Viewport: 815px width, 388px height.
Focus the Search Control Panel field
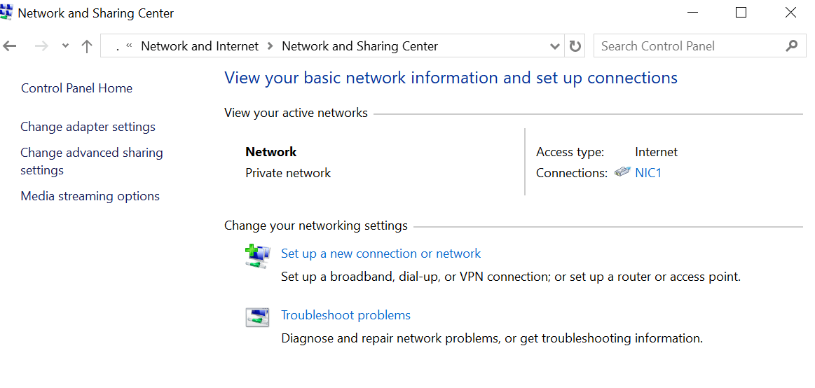(689, 46)
